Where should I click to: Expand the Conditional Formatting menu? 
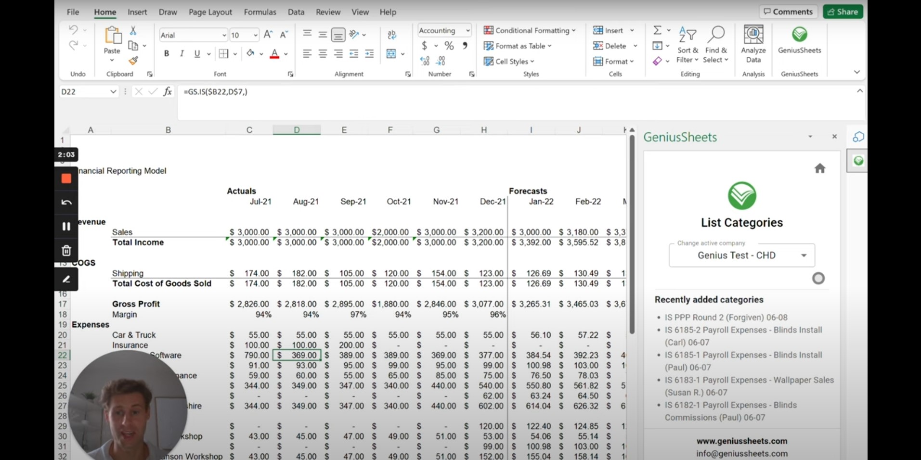530,30
